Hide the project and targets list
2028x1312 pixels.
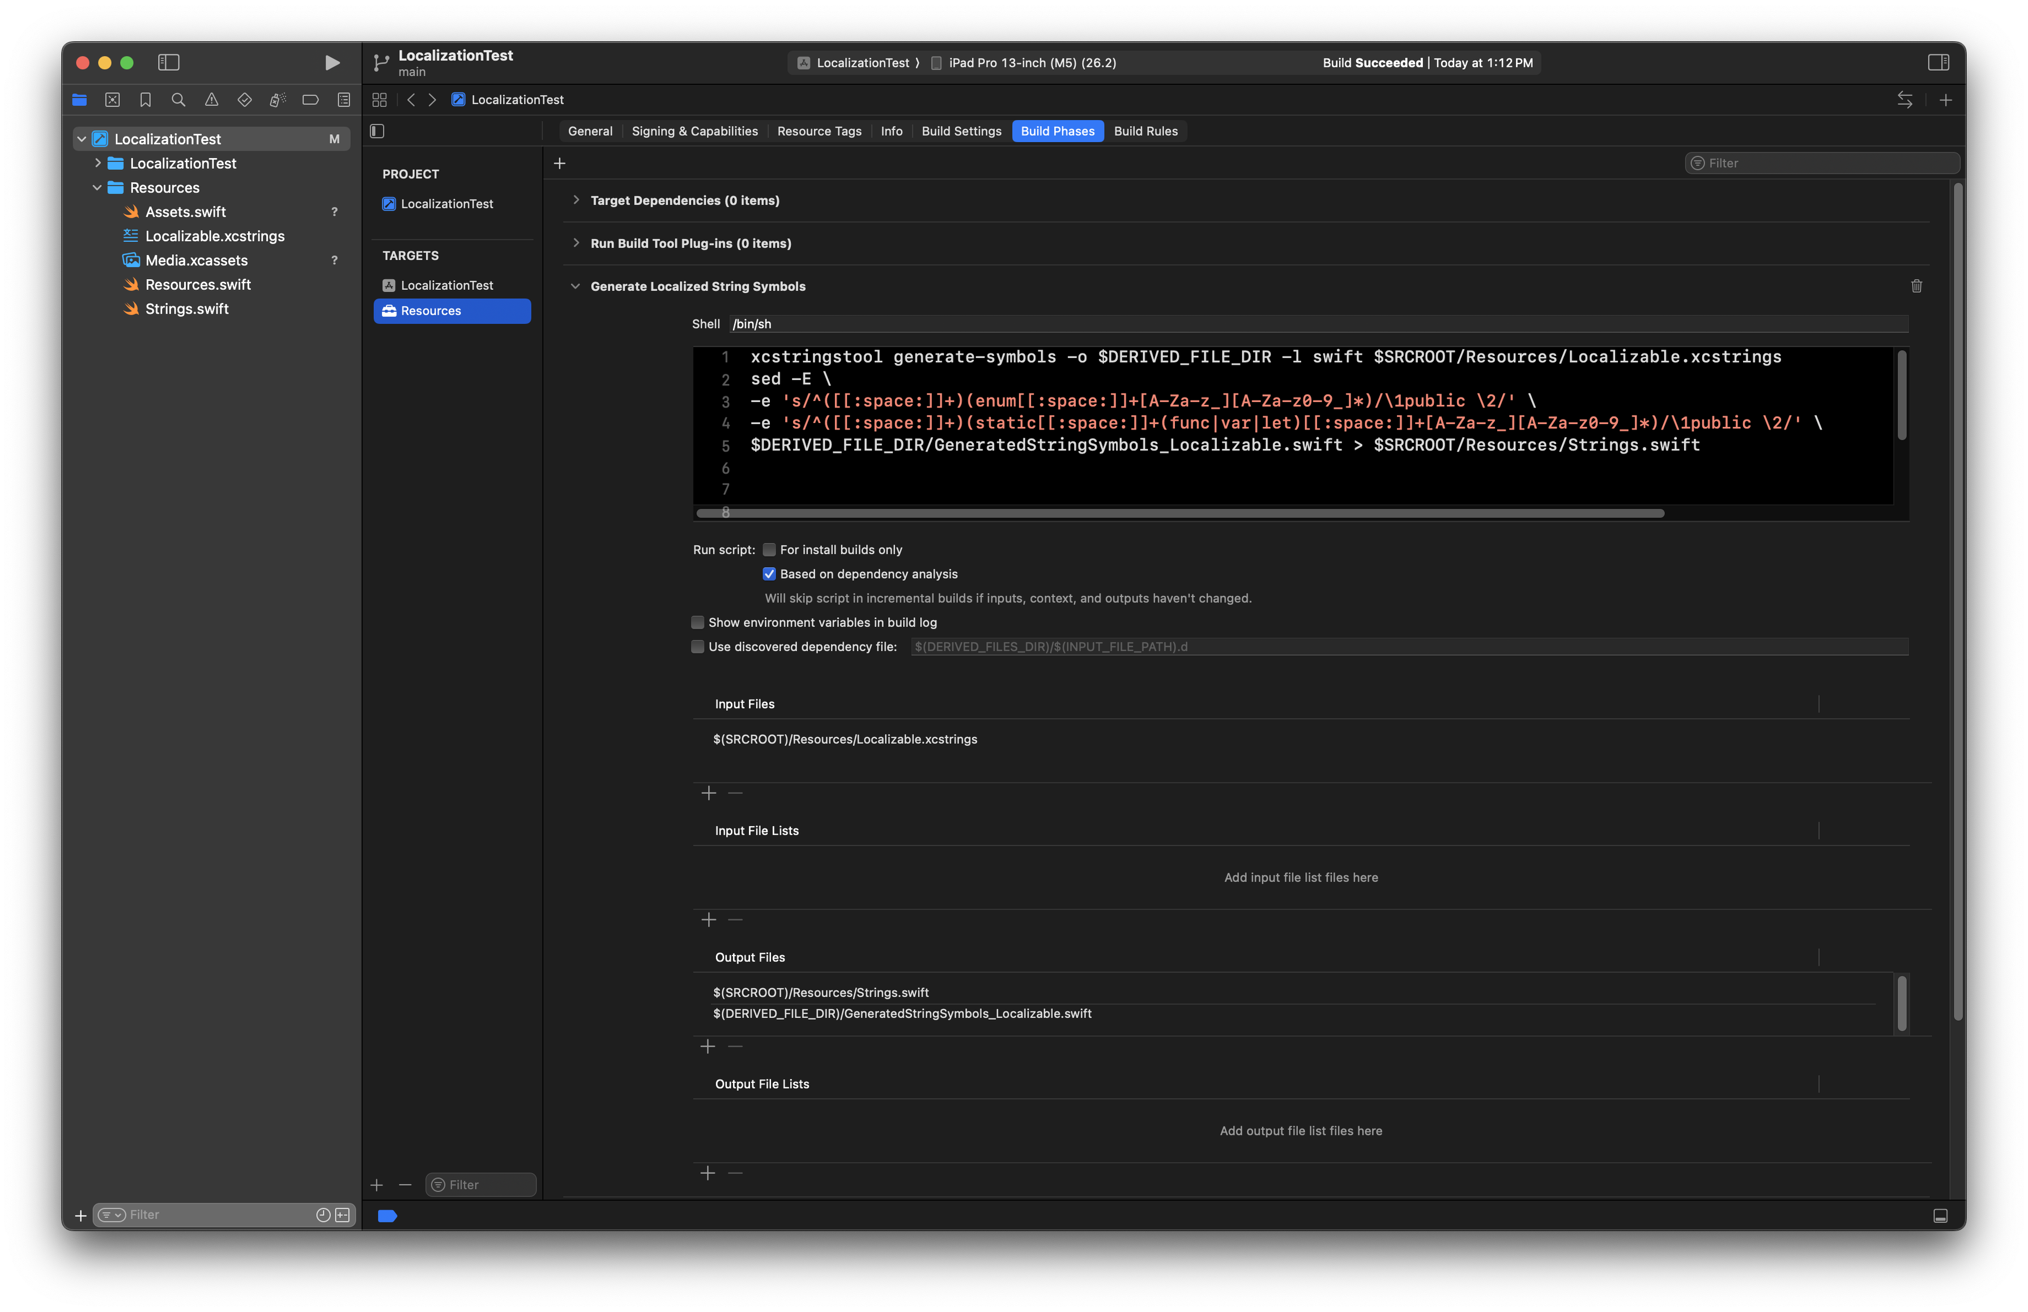tap(377, 130)
